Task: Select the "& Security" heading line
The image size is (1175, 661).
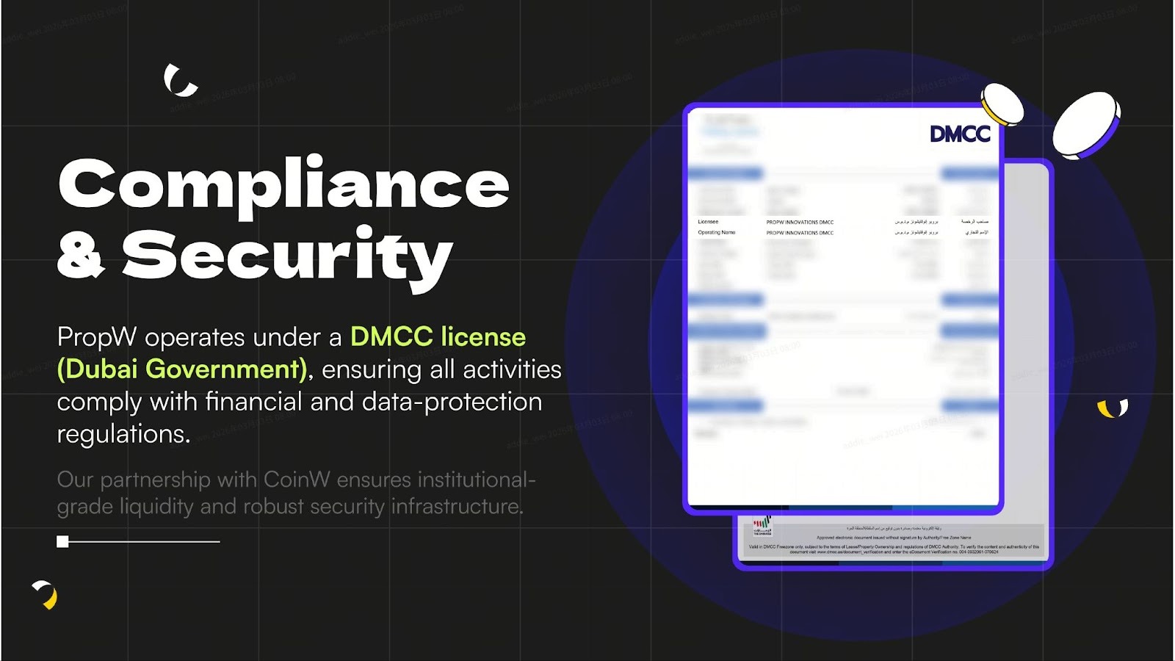Action: tap(254, 255)
